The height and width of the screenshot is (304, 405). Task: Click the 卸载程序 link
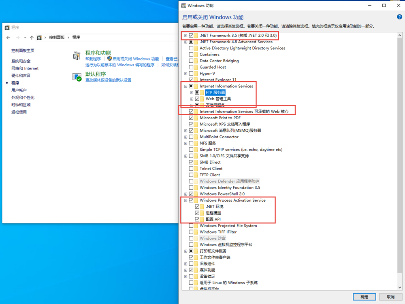93,59
